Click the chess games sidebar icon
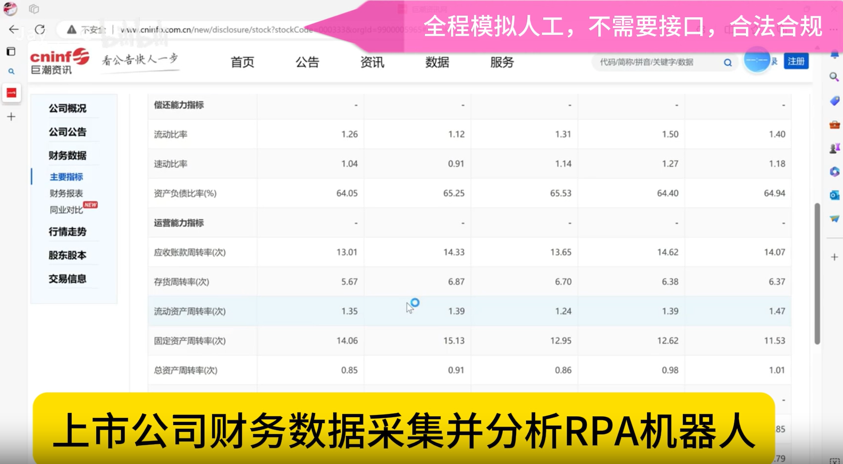 click(x=834, y=148)
